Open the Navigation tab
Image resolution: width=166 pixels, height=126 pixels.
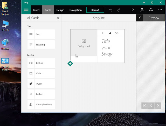coord(75,10)
